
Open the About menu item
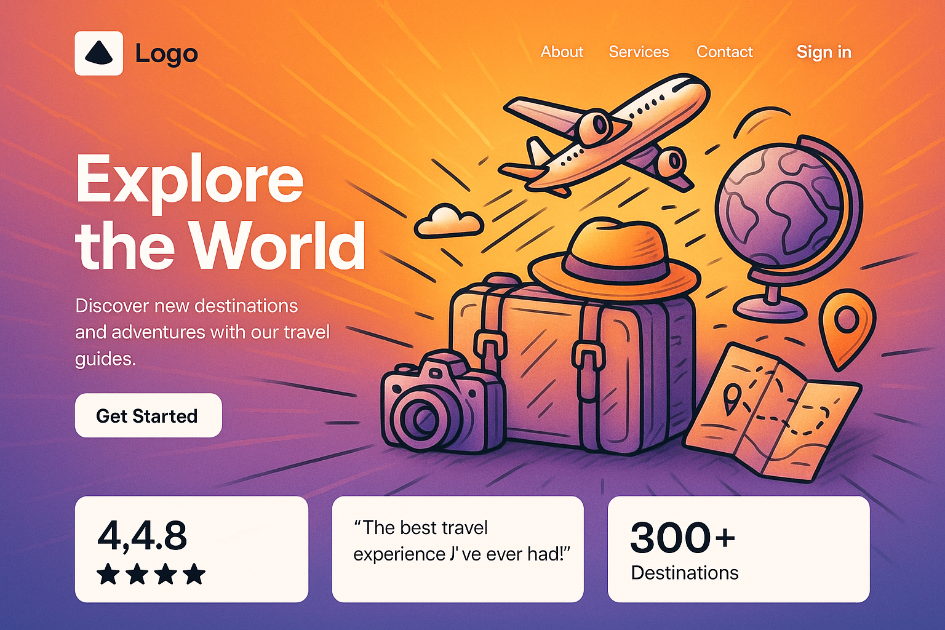click(562, 52)
